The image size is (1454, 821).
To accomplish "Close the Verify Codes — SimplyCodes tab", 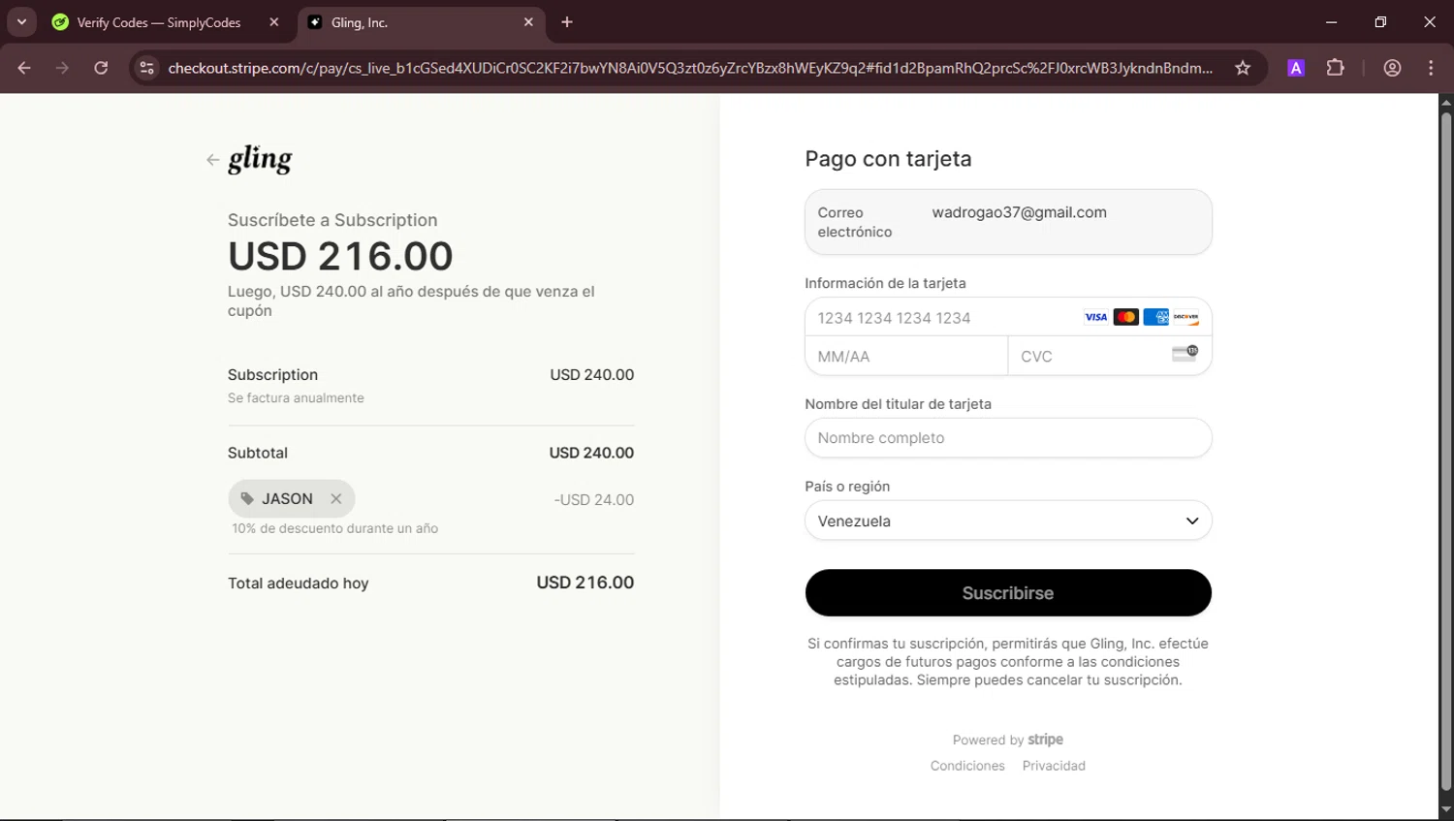I will tap(274, 22).
